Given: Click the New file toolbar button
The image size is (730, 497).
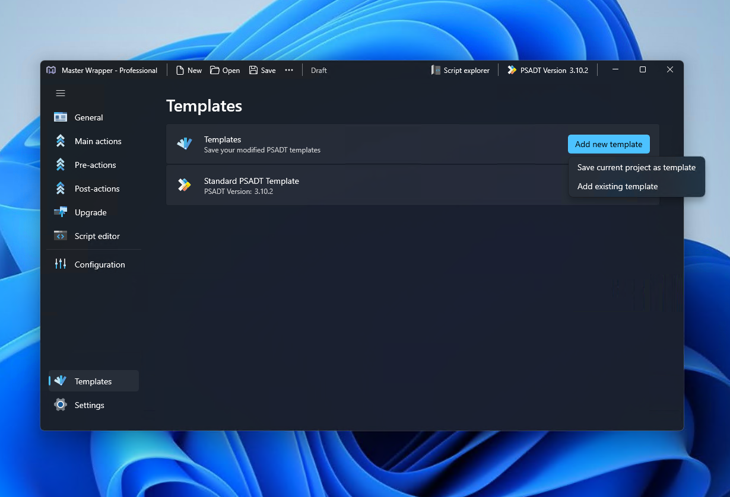Looking at the screenshot, I should (x=189, y=70).
